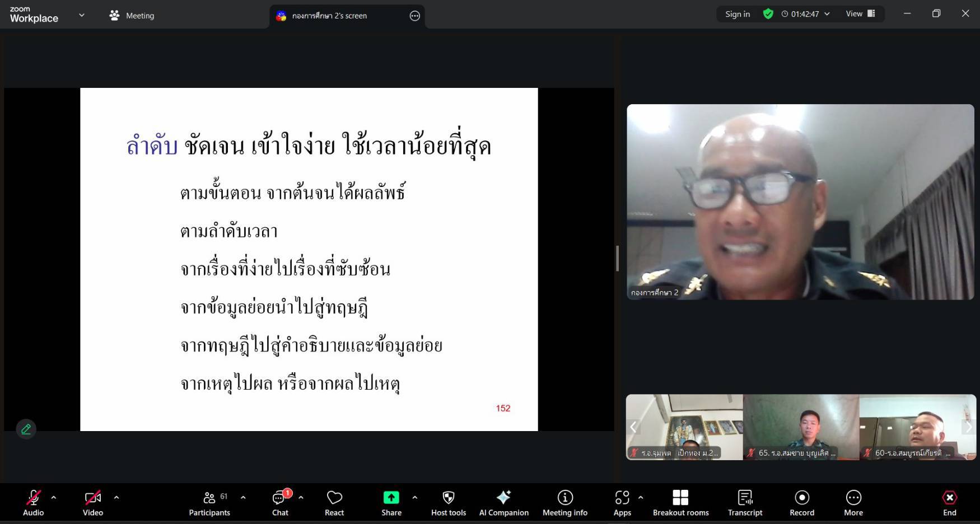Click the End meeting button
980x524 pixels.
[x=949, y=503]
